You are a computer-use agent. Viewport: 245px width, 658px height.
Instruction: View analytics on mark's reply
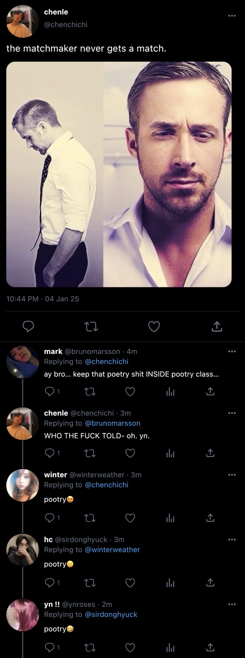point(170,391)
